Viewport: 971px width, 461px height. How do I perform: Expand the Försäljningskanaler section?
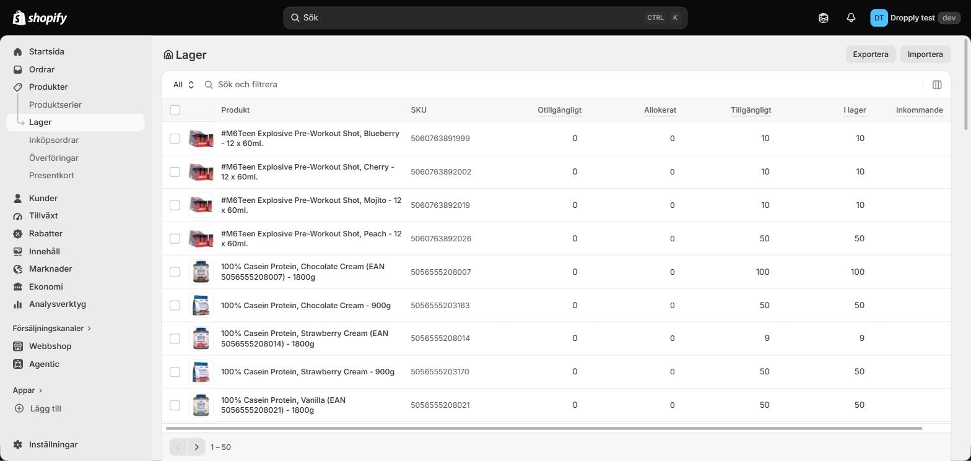point(52,329)
